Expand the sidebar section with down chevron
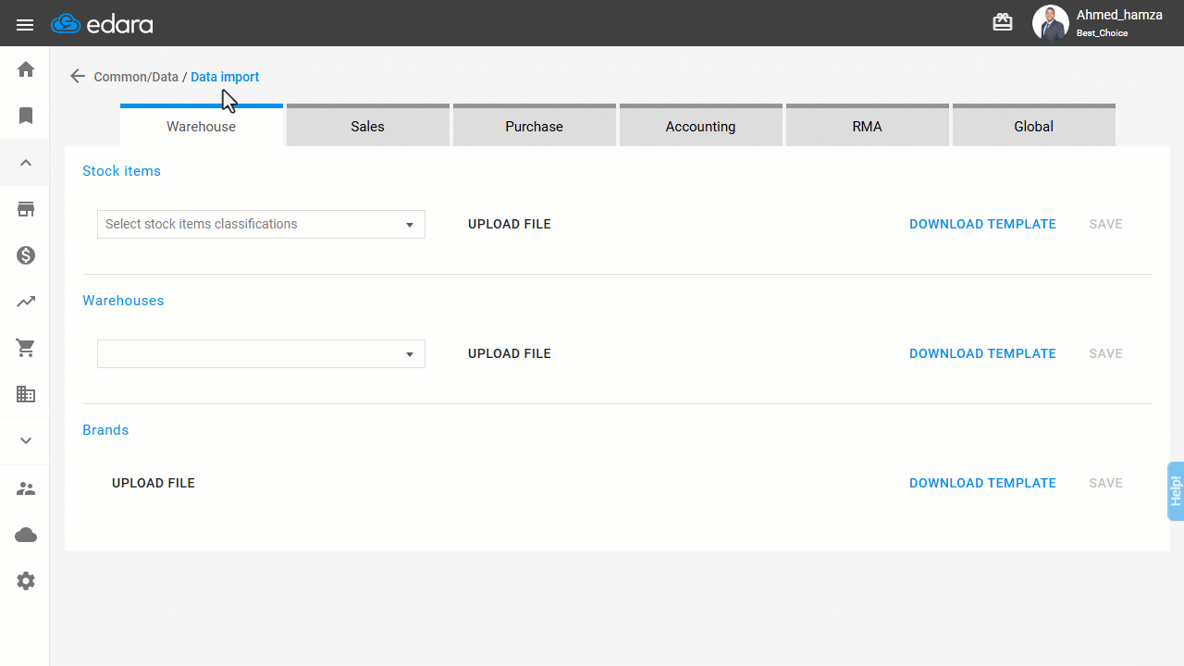Screen dimensions: 1184x666 pyautogui.click(x=26, y=440)
